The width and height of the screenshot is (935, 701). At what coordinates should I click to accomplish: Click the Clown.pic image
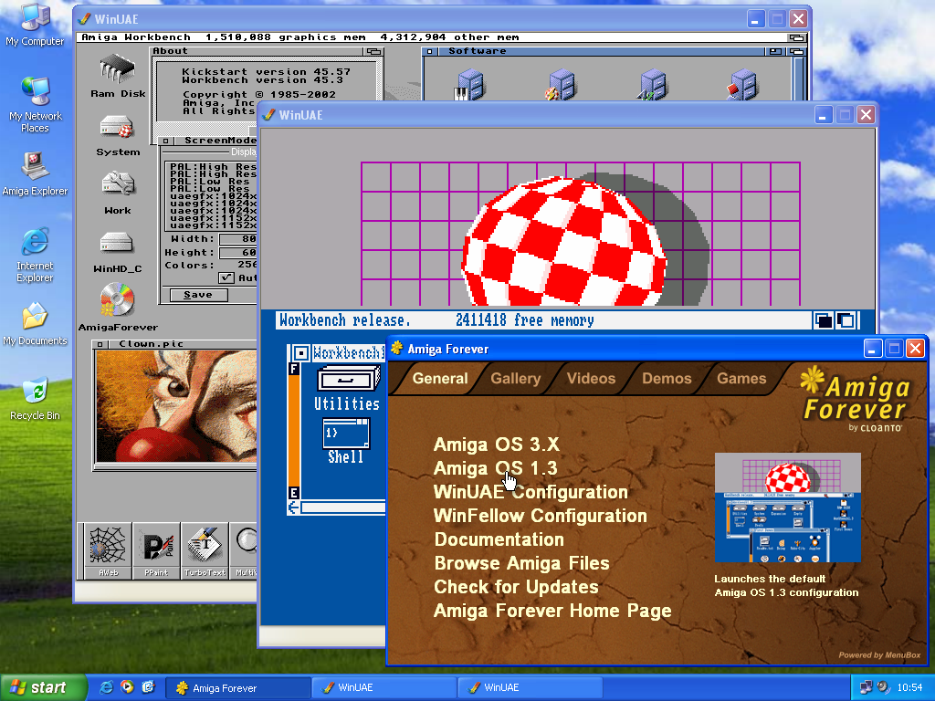pos(177,406)
